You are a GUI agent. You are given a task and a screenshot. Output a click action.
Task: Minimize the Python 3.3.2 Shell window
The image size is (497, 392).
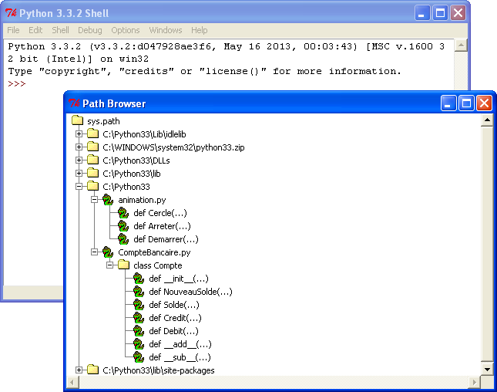421,13
